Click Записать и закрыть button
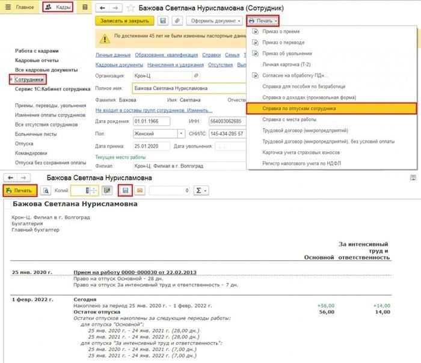Screen dimensions: 421x363 tap(124, 21)
